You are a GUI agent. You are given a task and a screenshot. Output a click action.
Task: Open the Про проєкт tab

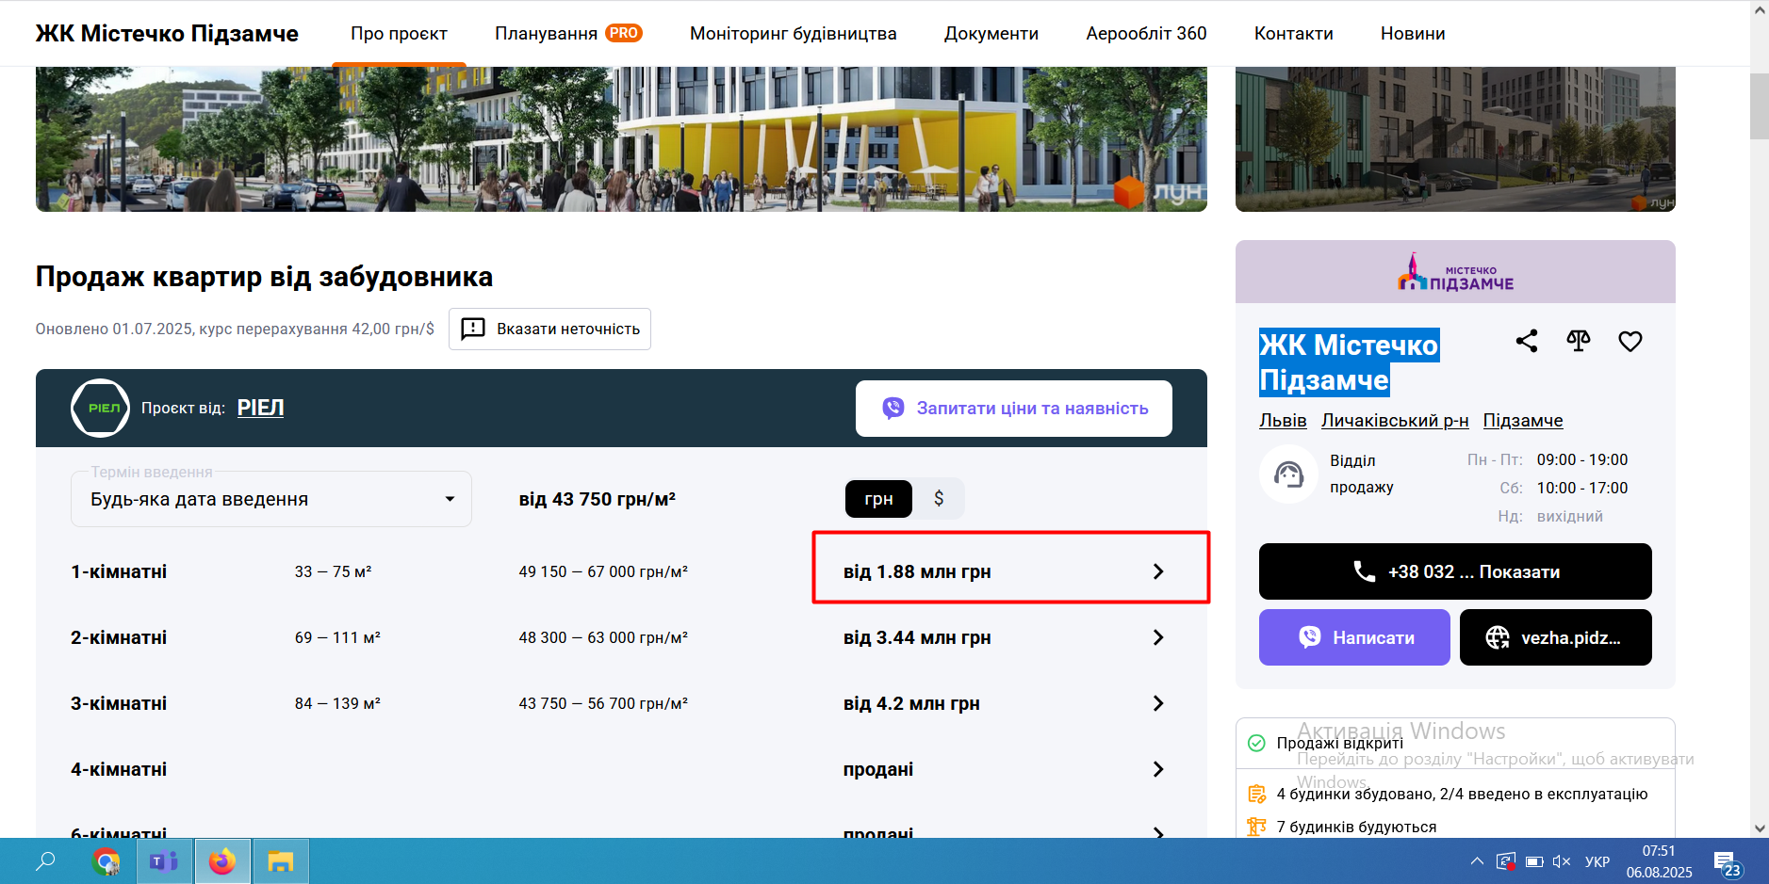coord(399,34)
